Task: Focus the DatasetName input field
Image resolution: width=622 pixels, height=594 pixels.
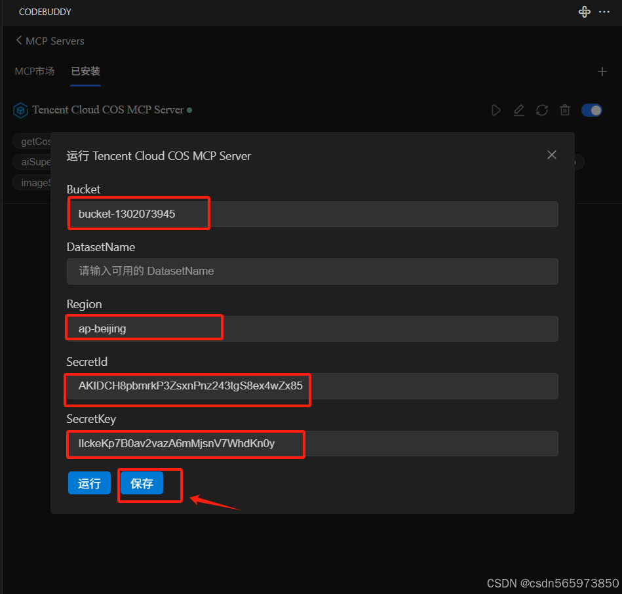Action: 313,271
